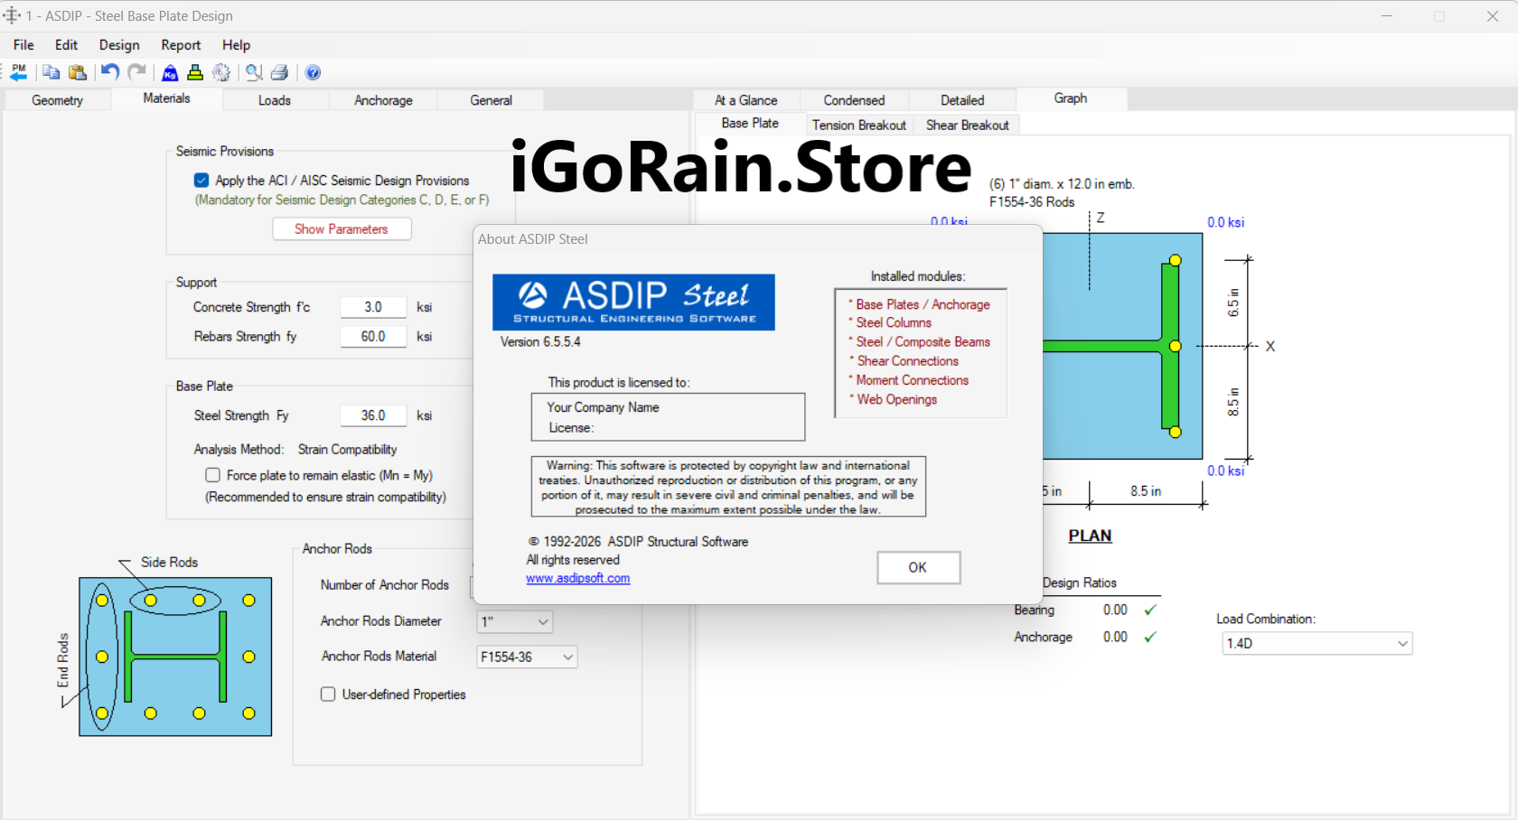This screenshot has height=820, width=1518.
Task: Expand the Anchor Rods Material dropdown
Action: tap(527, 657)
